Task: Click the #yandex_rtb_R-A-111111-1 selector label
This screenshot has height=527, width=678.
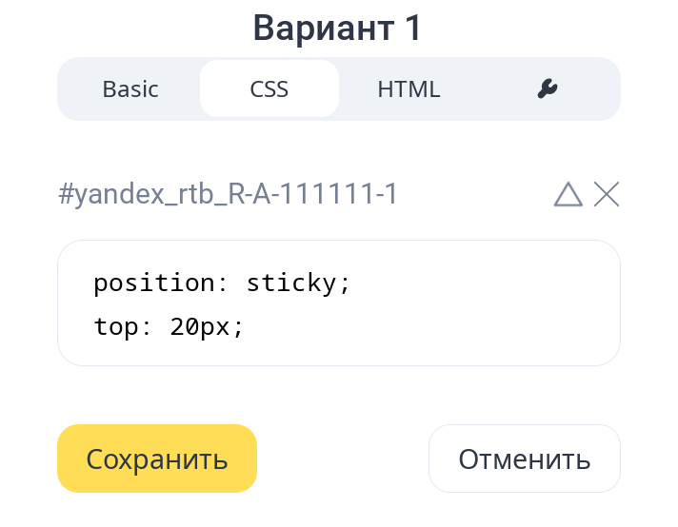Action: click(x=228, y=195)
